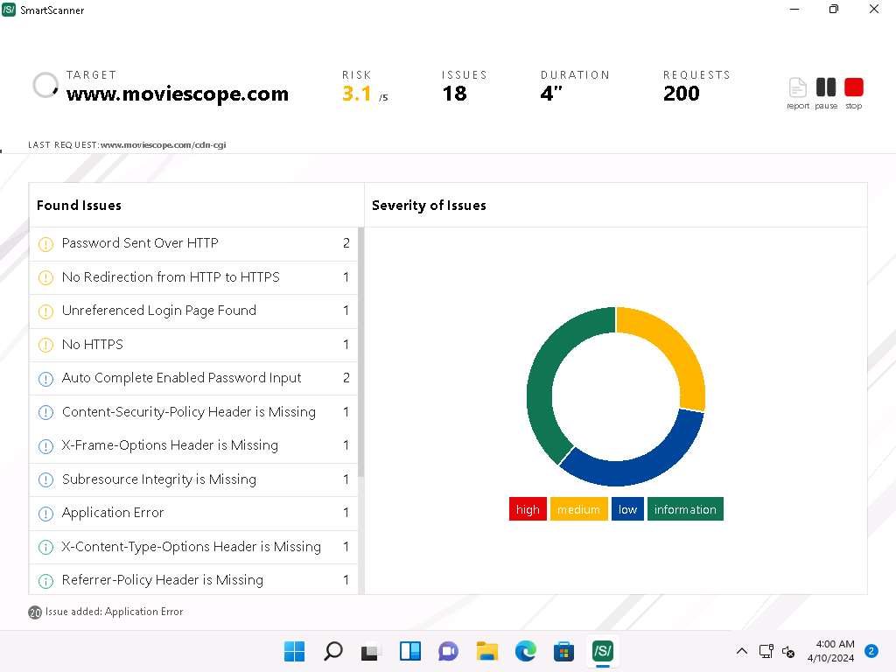Expand the No HTTPS issue
Viewport: 896px width, 672px height.
[93, 345]
